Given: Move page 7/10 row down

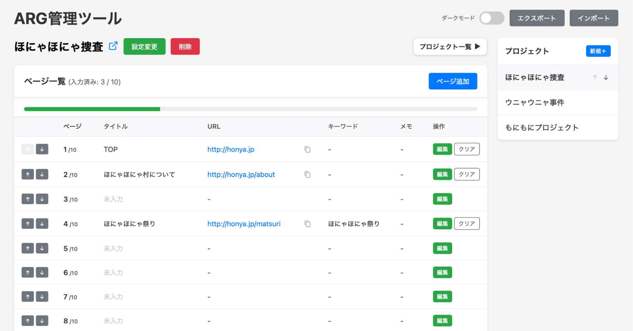Looking at the screenshot, I should pos(42,297).
